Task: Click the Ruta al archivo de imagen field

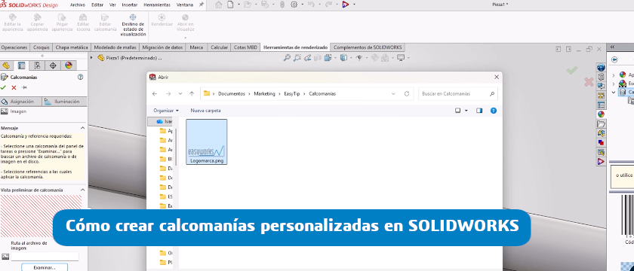Action: 45,257
